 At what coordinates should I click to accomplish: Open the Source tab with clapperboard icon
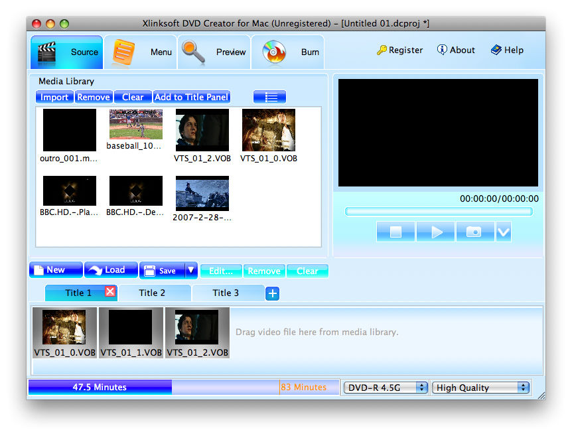[x=67, y=52]
